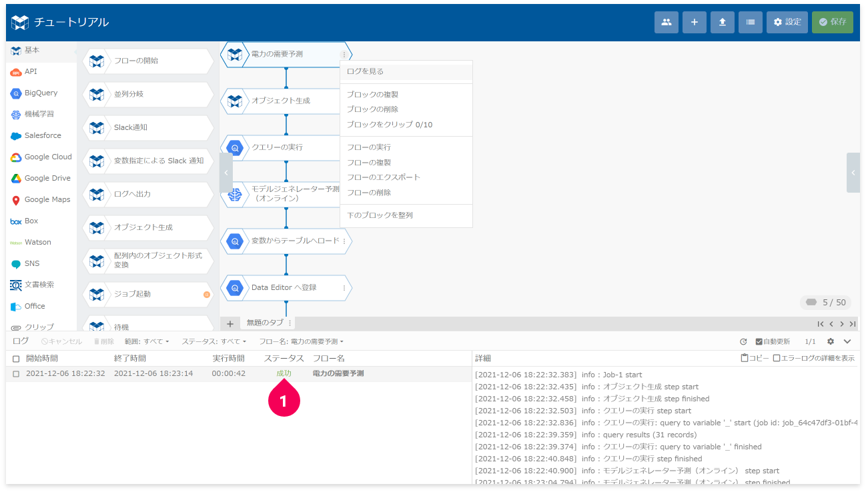This screenshot has height=492, width=866.
Task: Open three-dot menu on 変数からテーブルへロード block
Action: coord(344,241)
